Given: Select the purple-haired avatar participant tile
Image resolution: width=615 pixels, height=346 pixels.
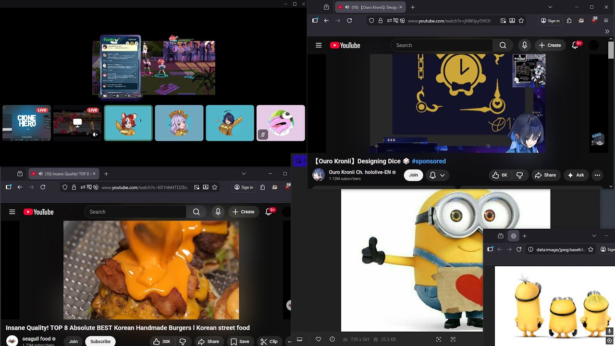Looking at the screenshot, I should point(179,123).
